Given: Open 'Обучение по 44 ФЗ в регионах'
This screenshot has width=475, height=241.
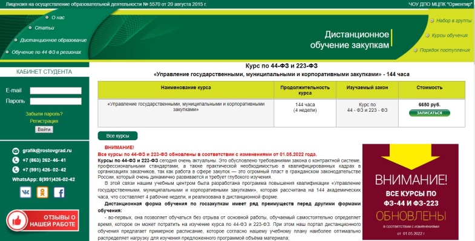Looking at the screenshot, I should coord(47,53).
